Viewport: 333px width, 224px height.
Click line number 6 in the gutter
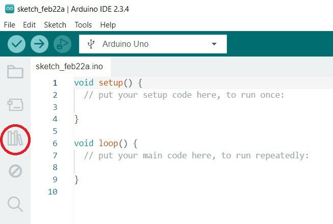click(x=55, y=144)
